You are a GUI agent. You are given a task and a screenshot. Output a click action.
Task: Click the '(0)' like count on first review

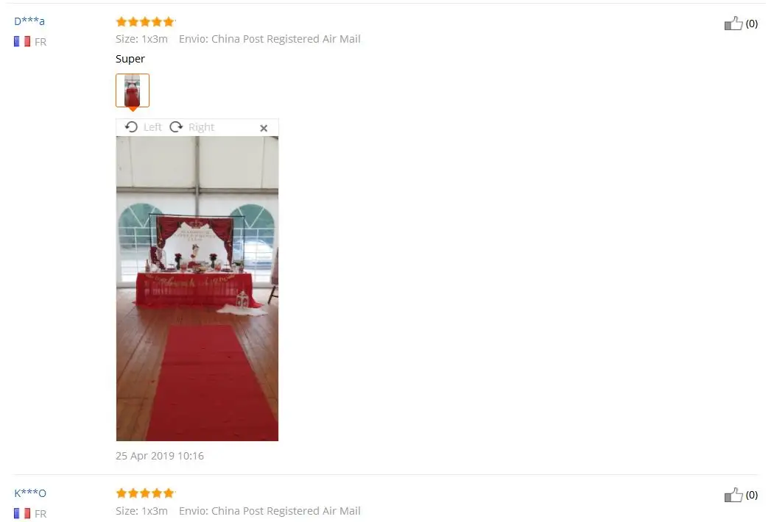[x=751, y=24]
